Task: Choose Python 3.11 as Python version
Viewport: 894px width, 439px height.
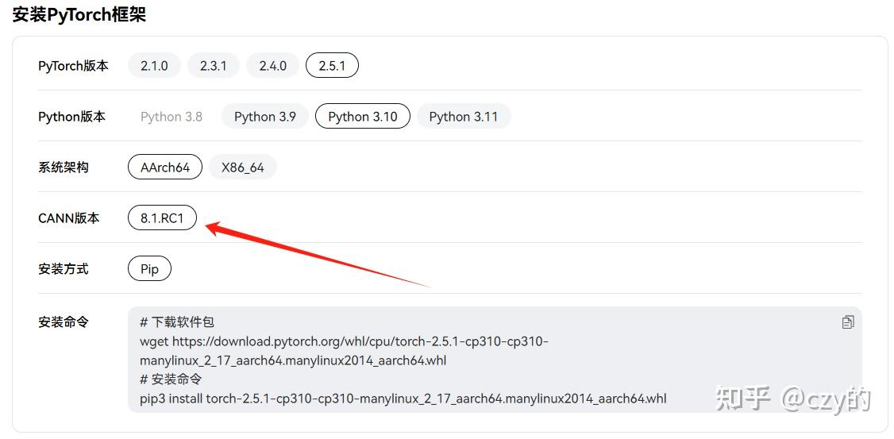Action: [x=464, y=117]
